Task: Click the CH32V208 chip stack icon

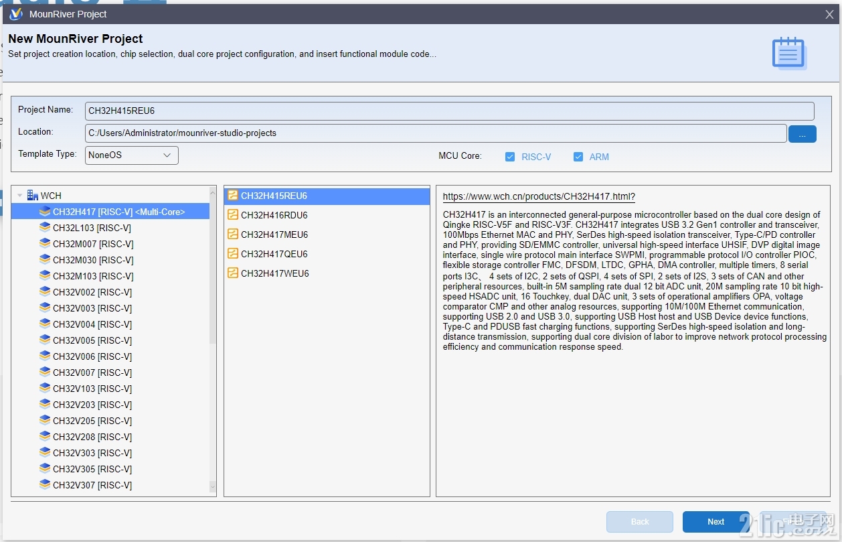Action: click(x=45, y=437)
